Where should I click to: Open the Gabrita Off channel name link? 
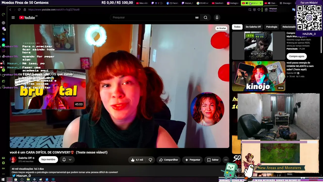tap(25, 158)
